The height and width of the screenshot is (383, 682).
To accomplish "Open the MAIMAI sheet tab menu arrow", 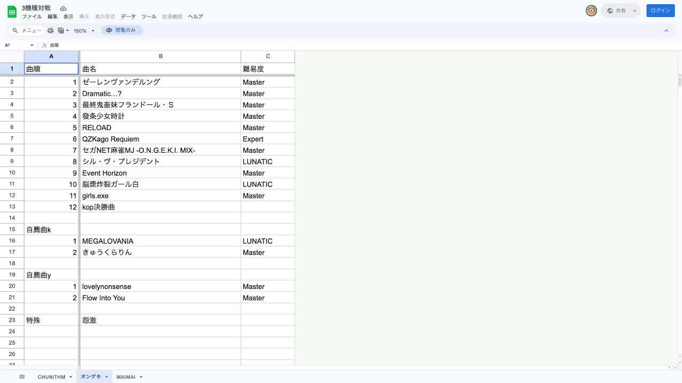I will (x=141, y=377).
